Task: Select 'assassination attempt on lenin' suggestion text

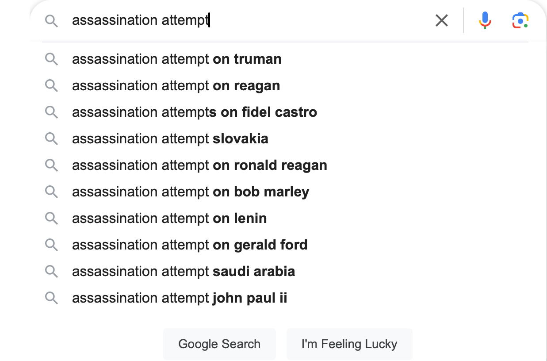Action: pyautogui.click(x=169, y=218)
